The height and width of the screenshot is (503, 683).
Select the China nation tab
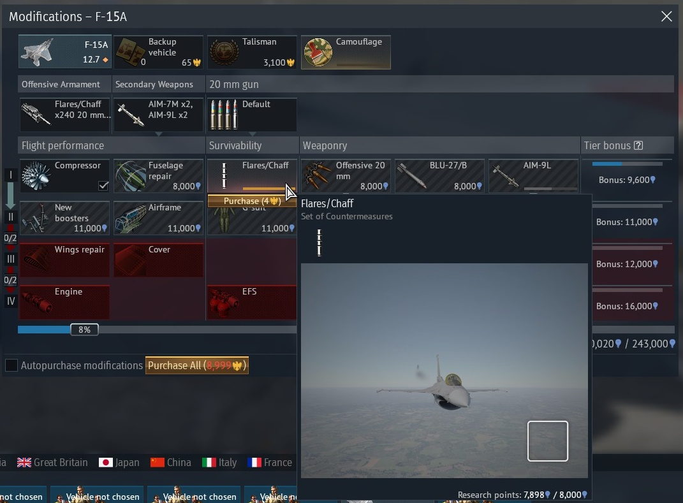tap(171, 462)
